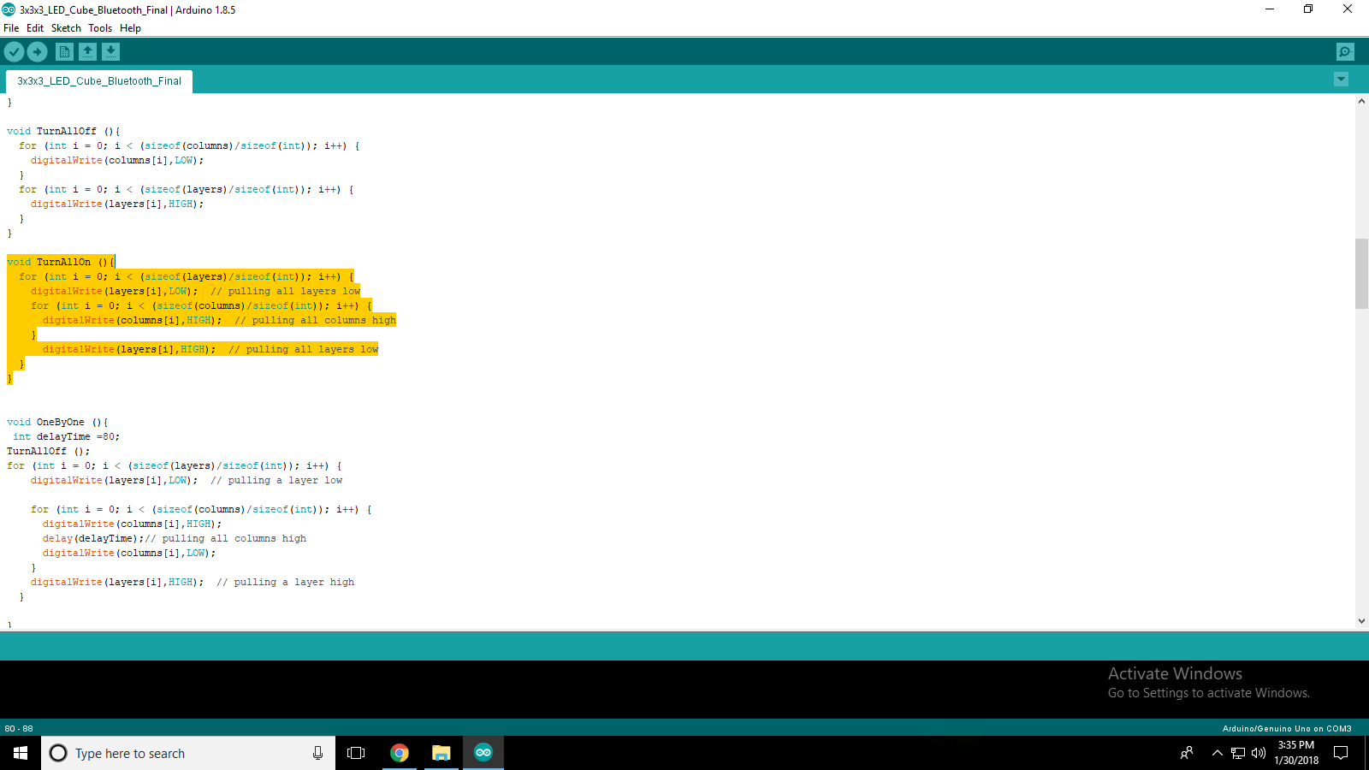Click the TurnAllOff (); call line
The width and height of the screenshot is (1369, 770).
pos(48,452)
